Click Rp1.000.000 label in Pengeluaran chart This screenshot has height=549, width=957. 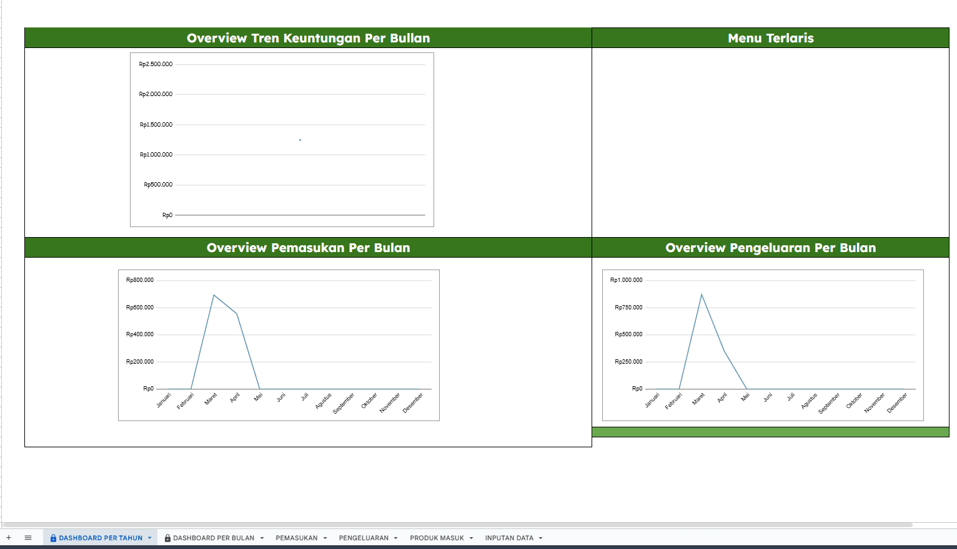(626, 280)
